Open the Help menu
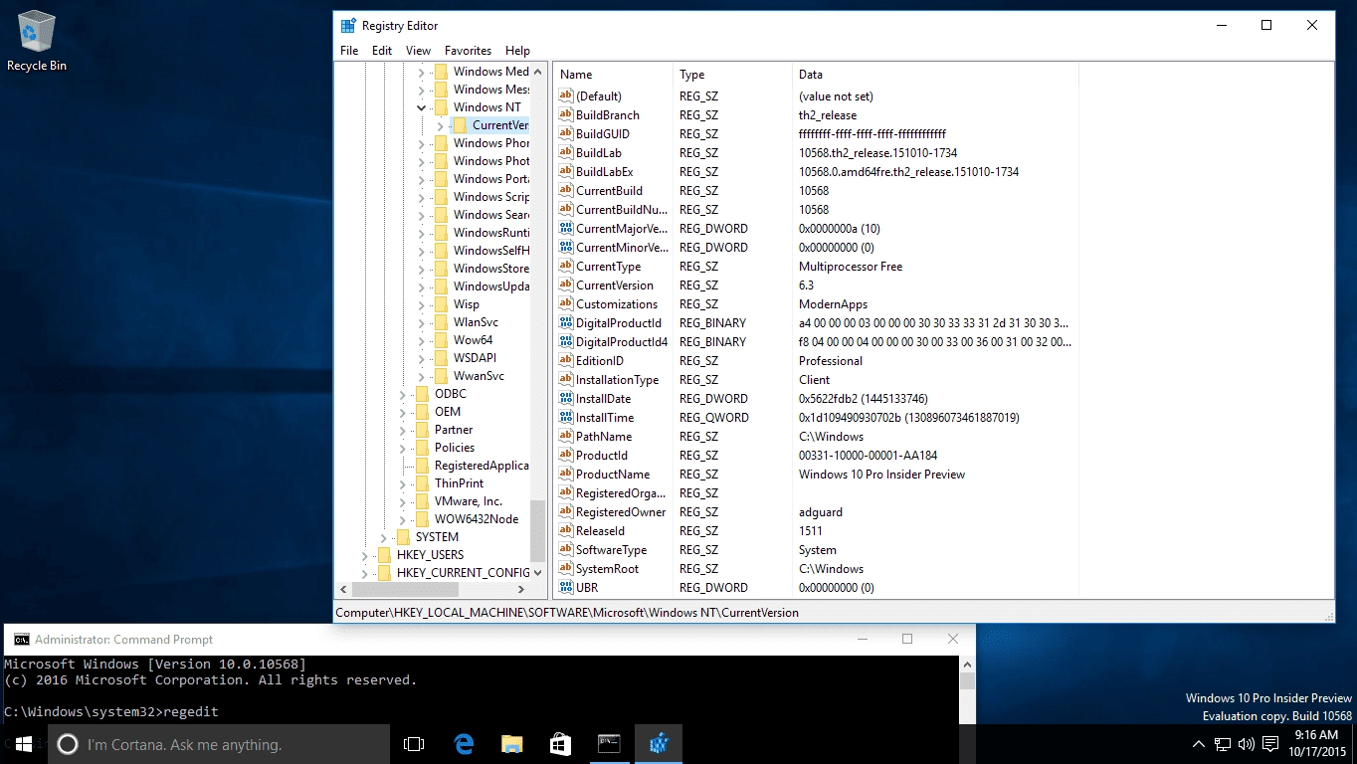Screen dimensions: 1357x764 point(517,51)
